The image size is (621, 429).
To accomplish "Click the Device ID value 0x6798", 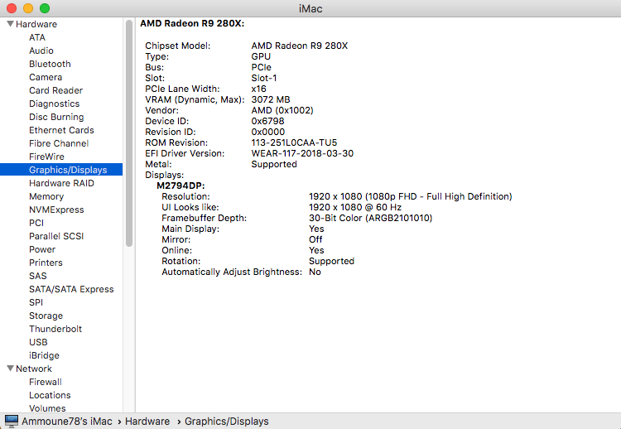I will 267,121.
